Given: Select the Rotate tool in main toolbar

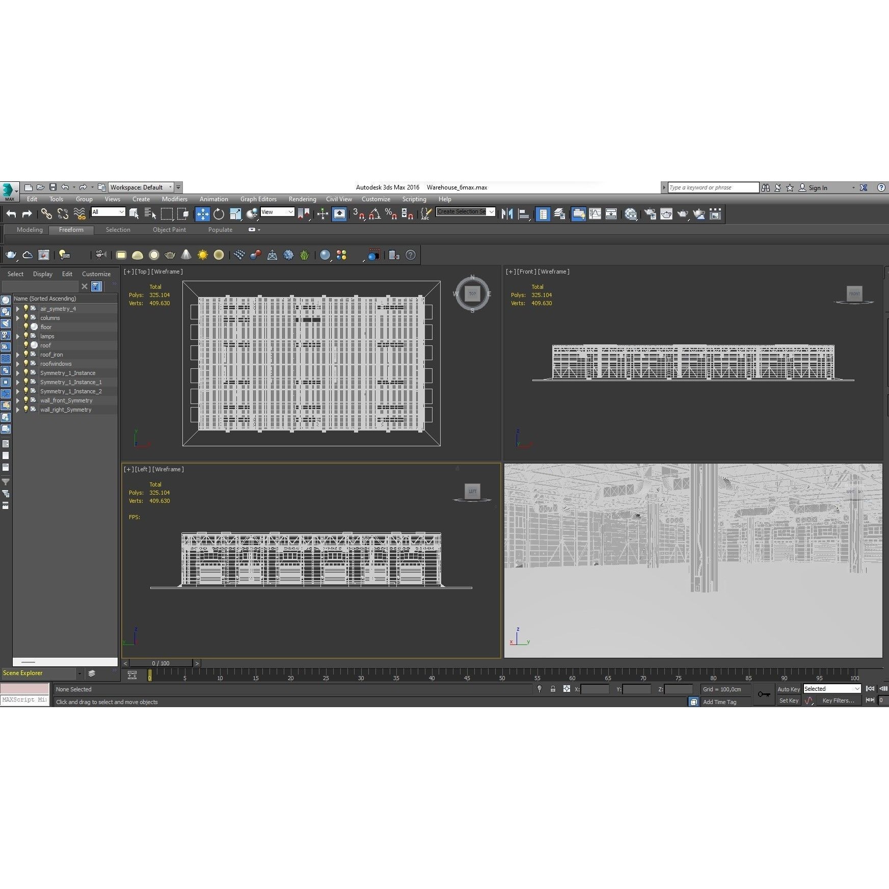Looking at the screenshot, I should [219, 214].
